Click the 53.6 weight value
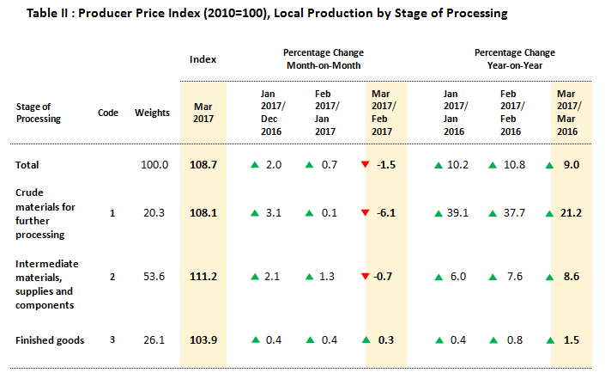This screenshot has height=379, width=605. (x=154, y=276)
